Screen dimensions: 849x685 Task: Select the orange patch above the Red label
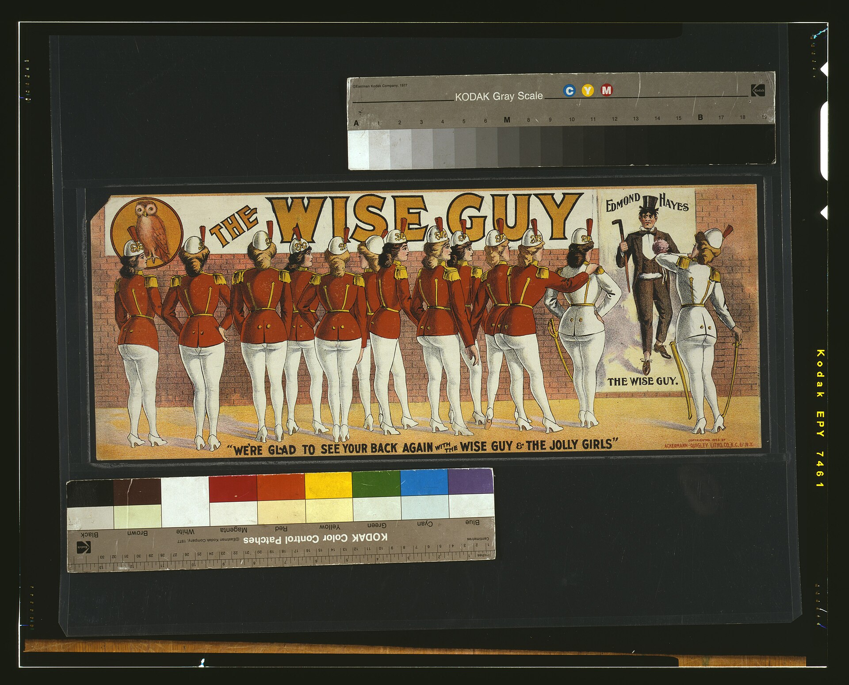pos(281,487)
